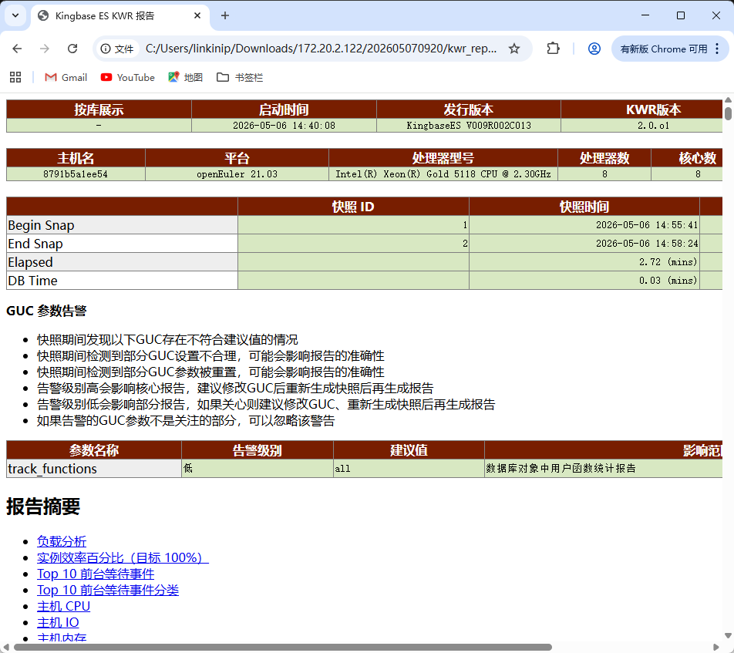Click the 快照 ID column header
The image size is (734, 653).
[x=353, y=207]
